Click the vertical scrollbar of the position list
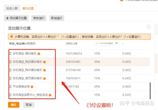The image size is (158, 110). pos(150,91)
